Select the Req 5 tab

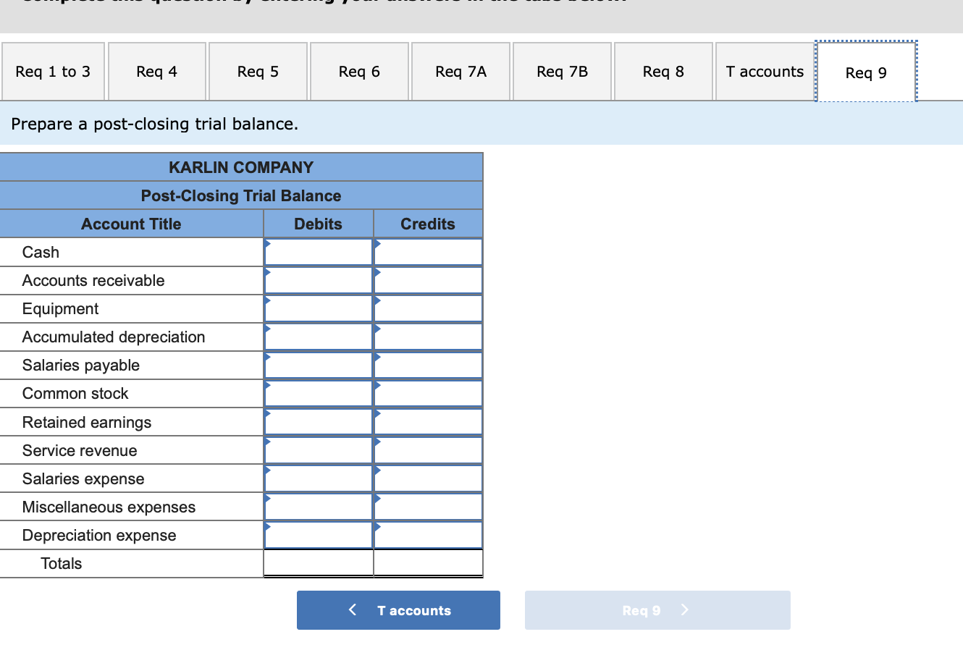(x=258, y=71)
